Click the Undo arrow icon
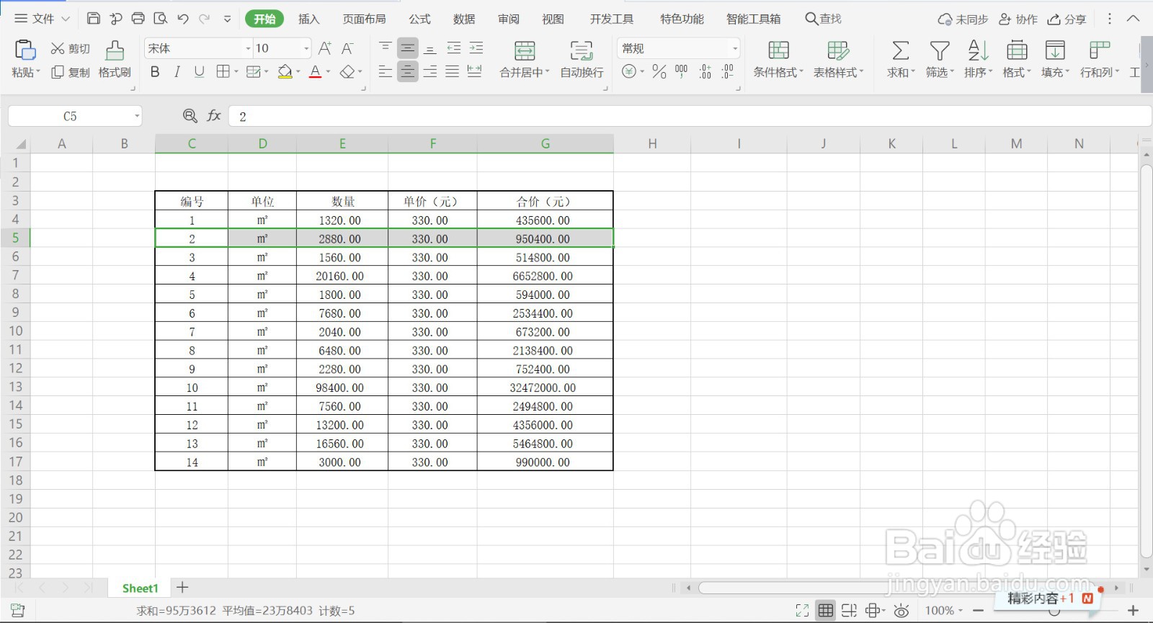 (183, 19)
